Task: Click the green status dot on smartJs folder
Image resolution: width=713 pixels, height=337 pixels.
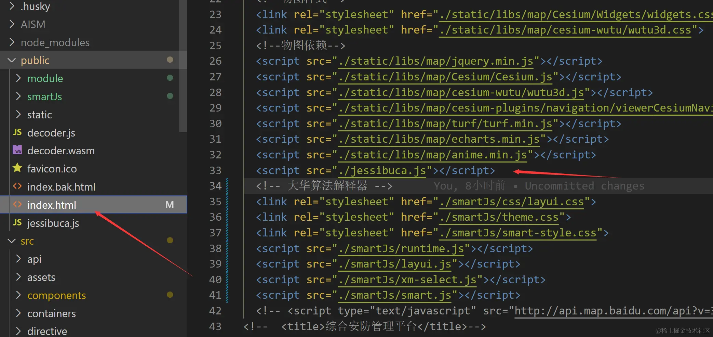Action: (x=170, y=96)
